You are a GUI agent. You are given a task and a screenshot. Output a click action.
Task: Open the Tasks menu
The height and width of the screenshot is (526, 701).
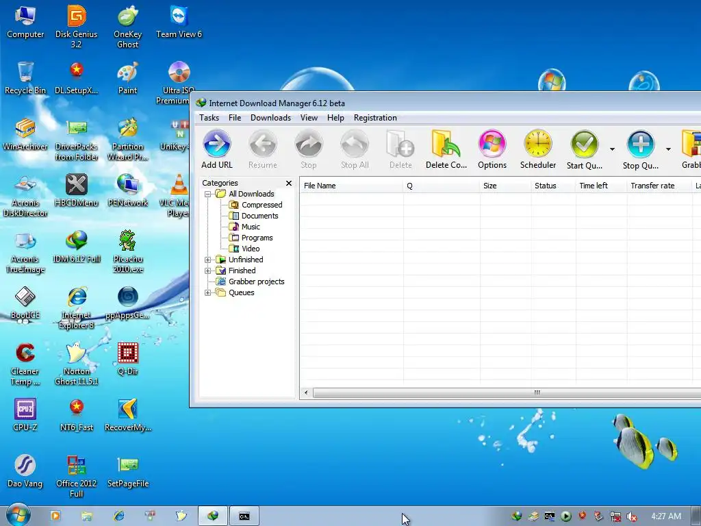(x=209, y=118)
